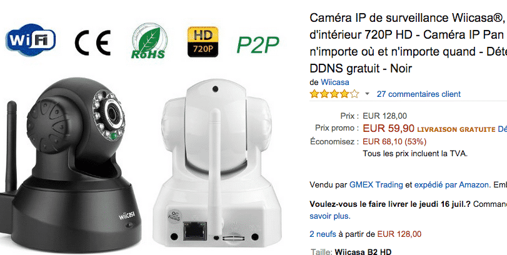
Task: Click the blue WiFi logo icon
Action: [x=31, y=40]
